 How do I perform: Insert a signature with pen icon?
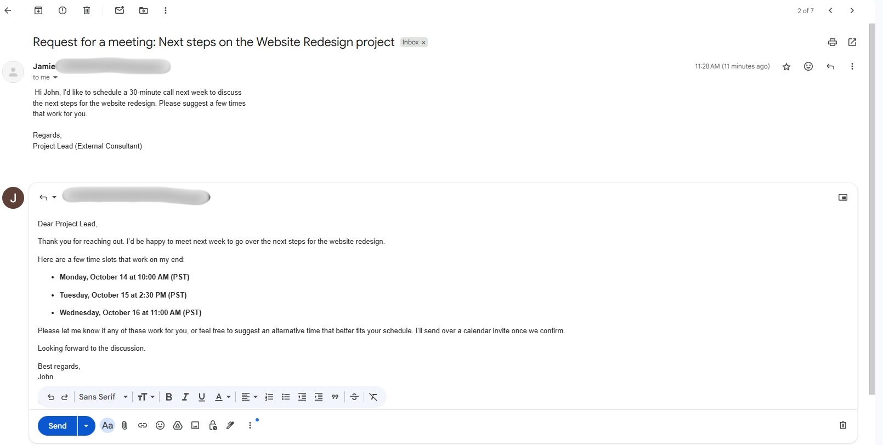[230, 425]
